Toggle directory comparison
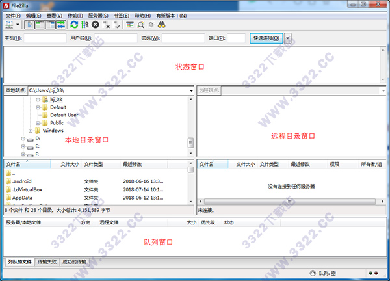This screenshot has height=281, width=390. pos(141,25)
